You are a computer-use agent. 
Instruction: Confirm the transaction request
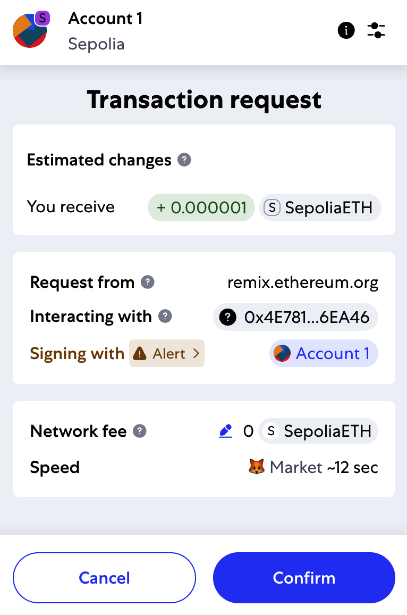click(304, 578)
